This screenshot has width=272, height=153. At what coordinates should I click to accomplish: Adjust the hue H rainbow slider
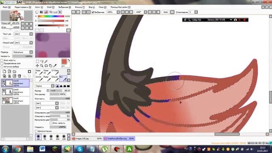[51, 16]
